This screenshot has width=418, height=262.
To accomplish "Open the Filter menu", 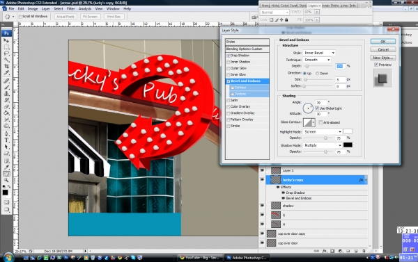I will click(70, 8).
